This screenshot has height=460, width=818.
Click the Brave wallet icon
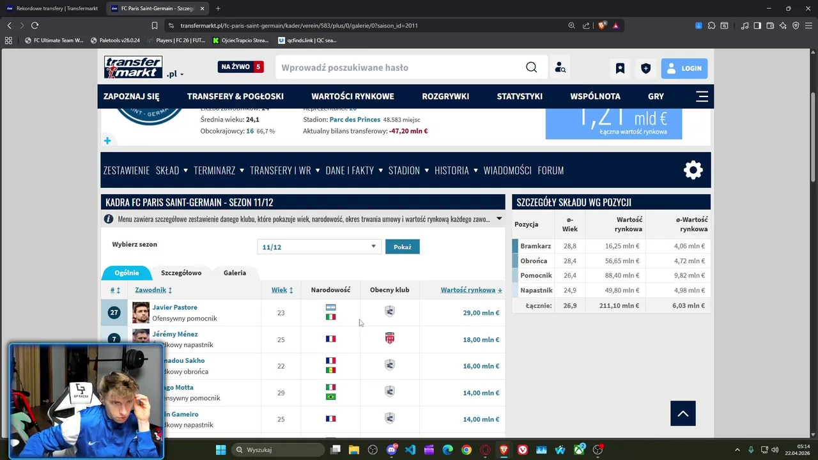tap(770, 26)
